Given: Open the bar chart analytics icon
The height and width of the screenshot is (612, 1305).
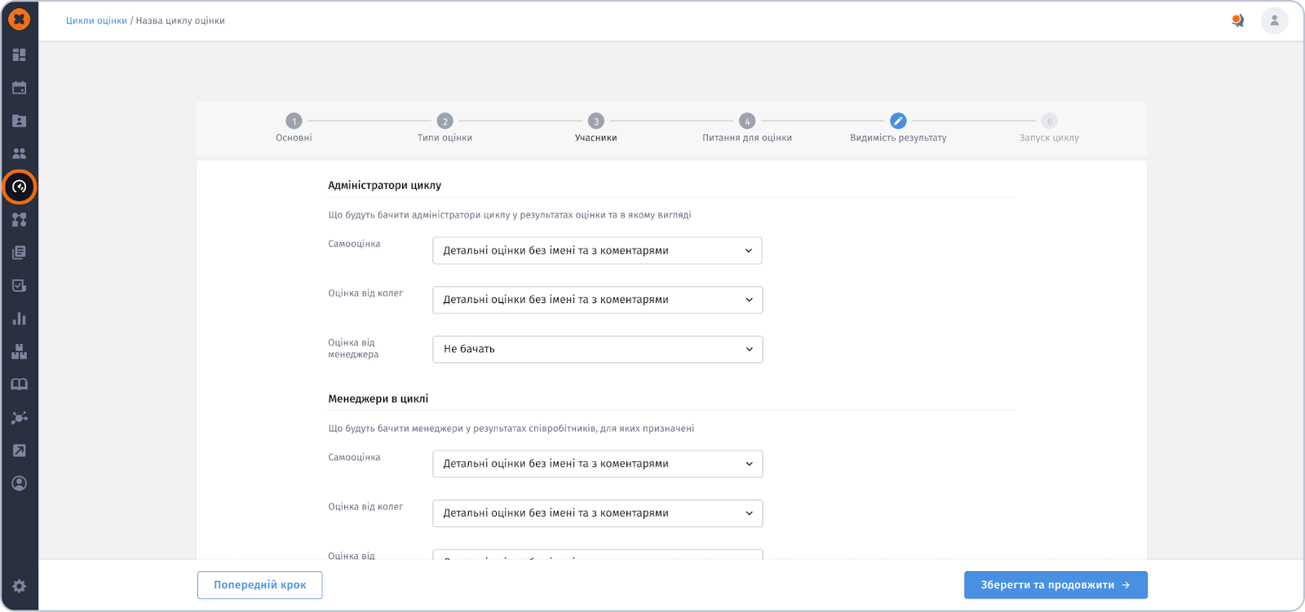Looking at the screenshot, I should click(20, 319).
